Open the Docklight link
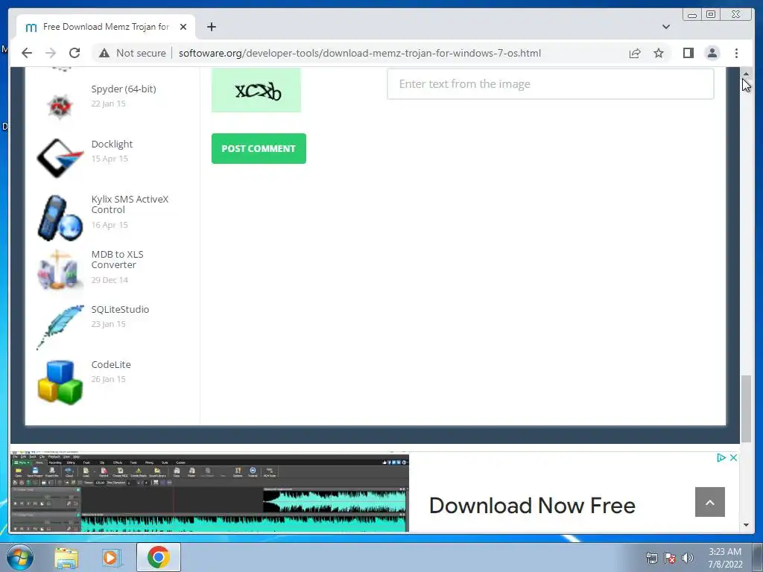This screenshot has width=763, height=572. (x=112, y=144)
